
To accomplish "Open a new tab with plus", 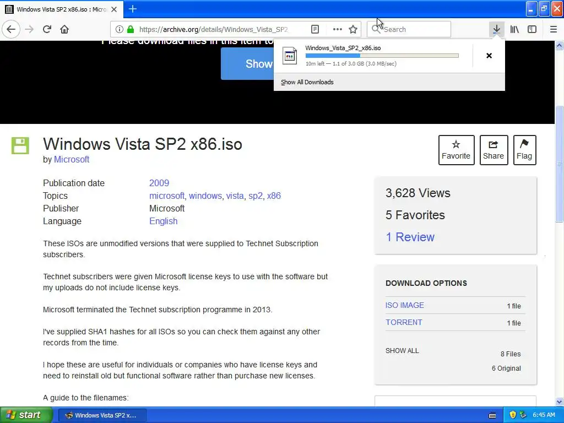I will coord(132,9).
